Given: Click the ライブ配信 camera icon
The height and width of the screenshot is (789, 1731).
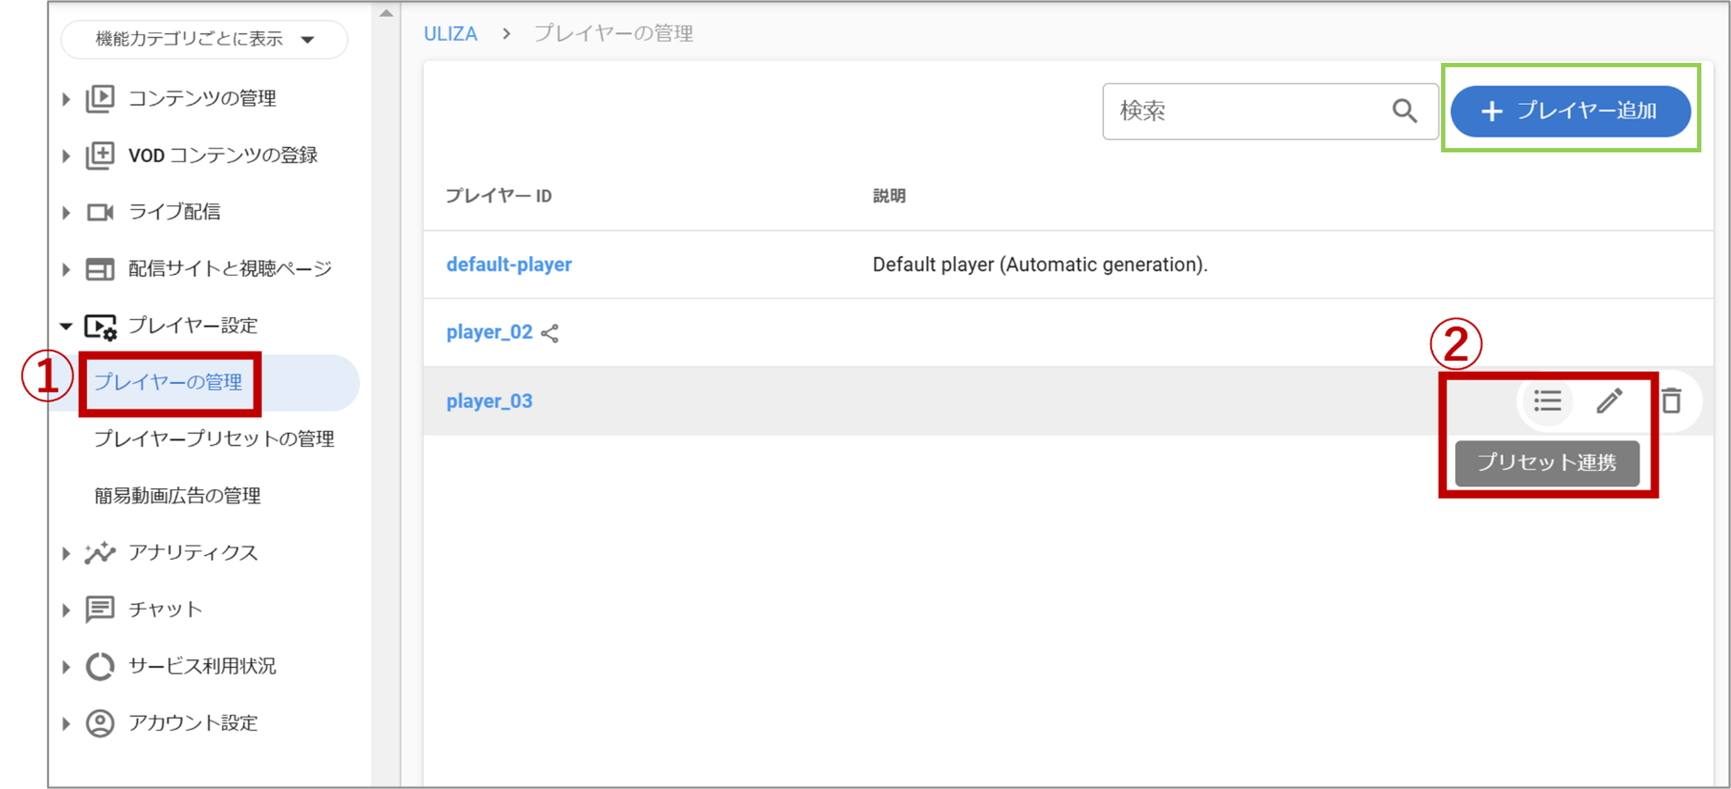Looking at the screenshot, I should click(100, 212).
